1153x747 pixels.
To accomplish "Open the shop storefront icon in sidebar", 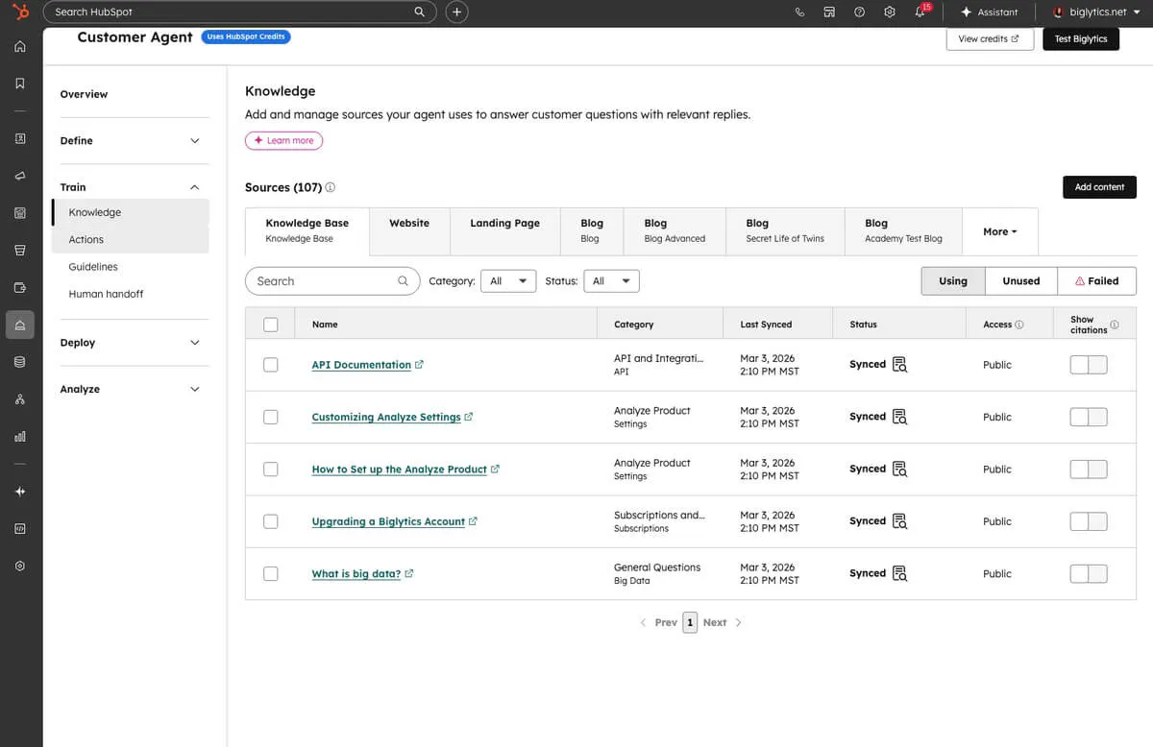I will [x=20, y=250].
